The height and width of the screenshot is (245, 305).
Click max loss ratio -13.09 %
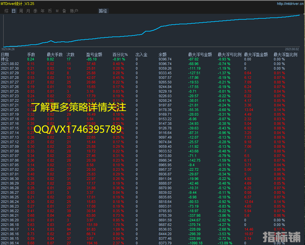coord(225,243)
